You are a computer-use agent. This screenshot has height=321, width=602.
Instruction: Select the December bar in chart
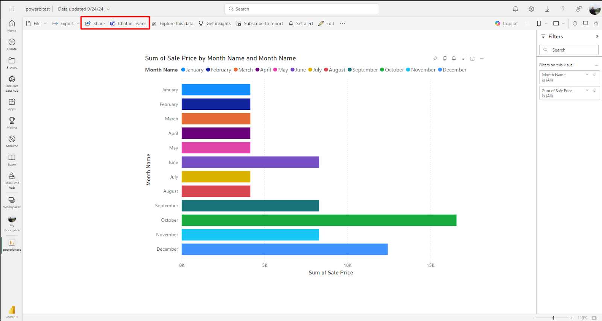pos(285,249)
